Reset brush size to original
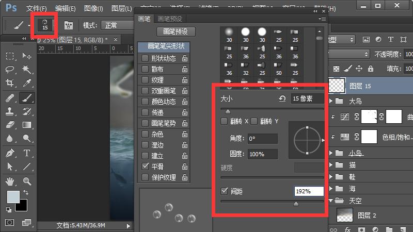Screen dimensions: 413x232 point(282,98)
